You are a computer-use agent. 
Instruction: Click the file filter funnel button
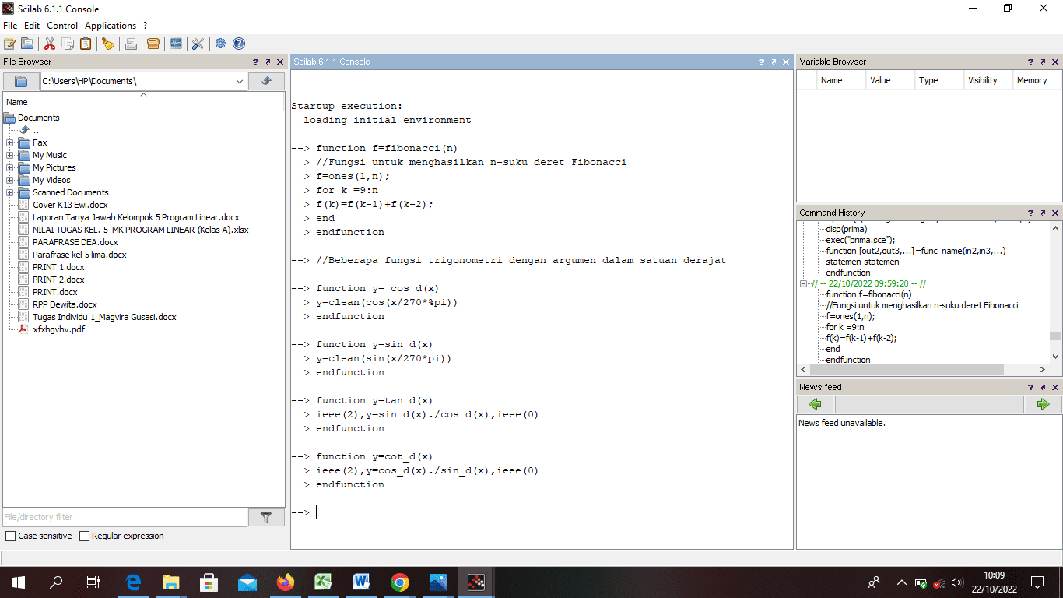click(266, 517)
